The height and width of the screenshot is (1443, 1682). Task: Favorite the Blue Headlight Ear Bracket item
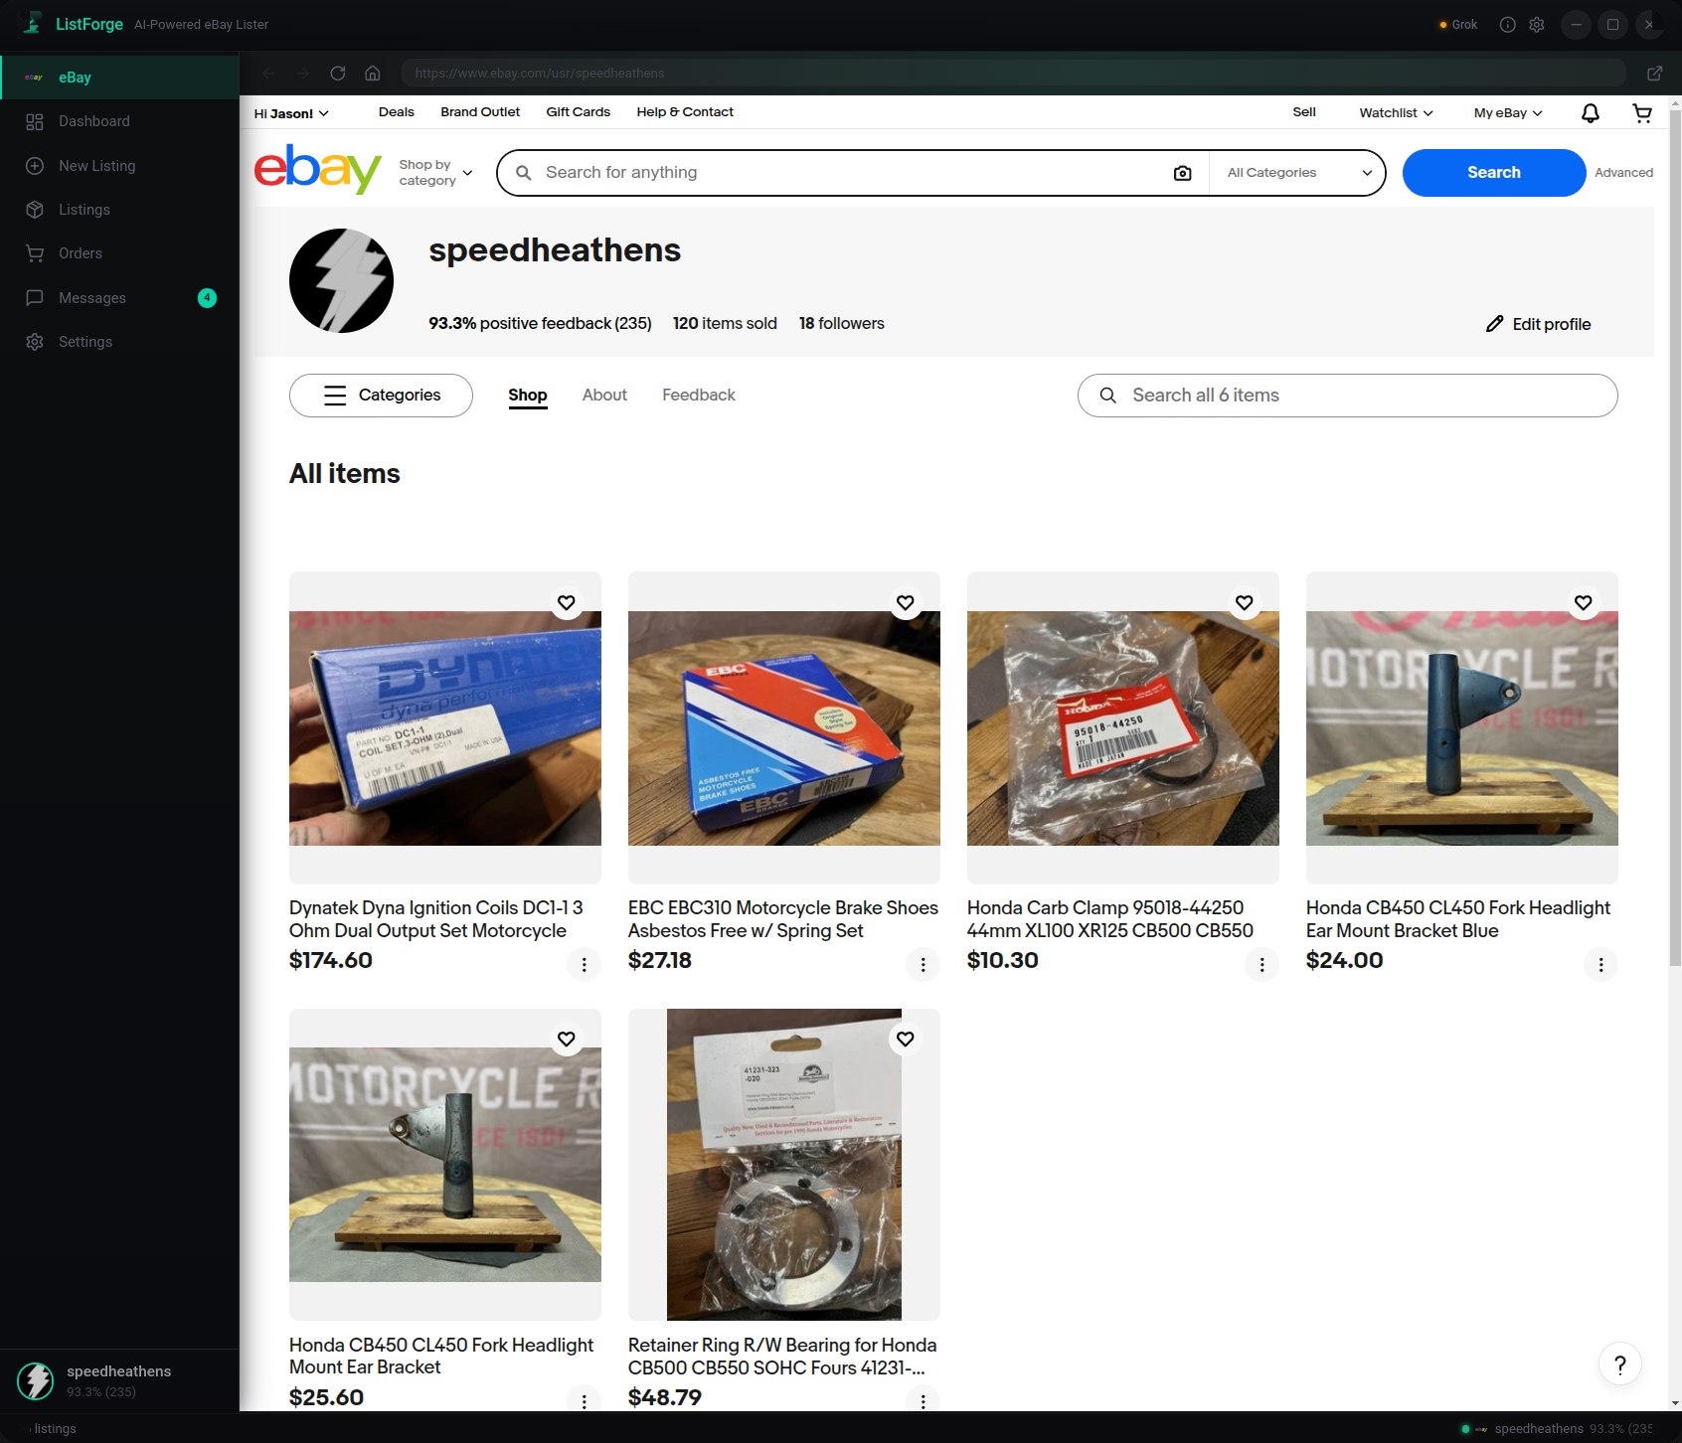pyautogui.click(x=1584, y=602)
